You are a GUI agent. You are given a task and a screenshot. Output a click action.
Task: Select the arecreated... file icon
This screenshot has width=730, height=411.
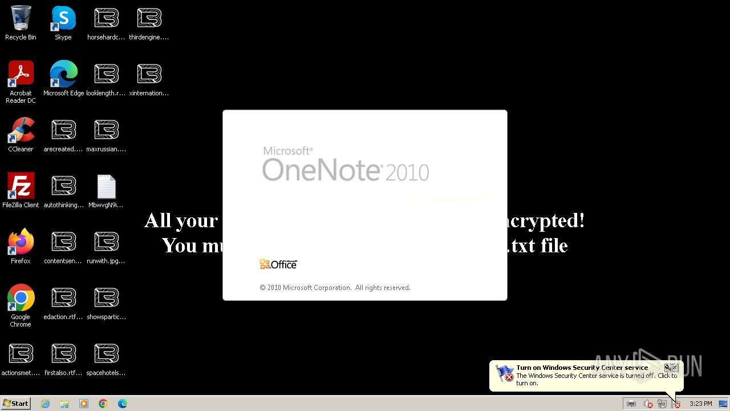(63, 135)
